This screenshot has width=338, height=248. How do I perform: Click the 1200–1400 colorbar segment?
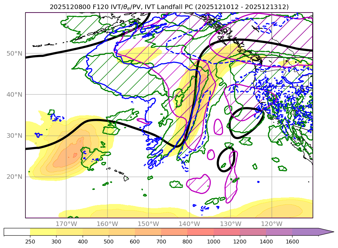click(253, 232)
